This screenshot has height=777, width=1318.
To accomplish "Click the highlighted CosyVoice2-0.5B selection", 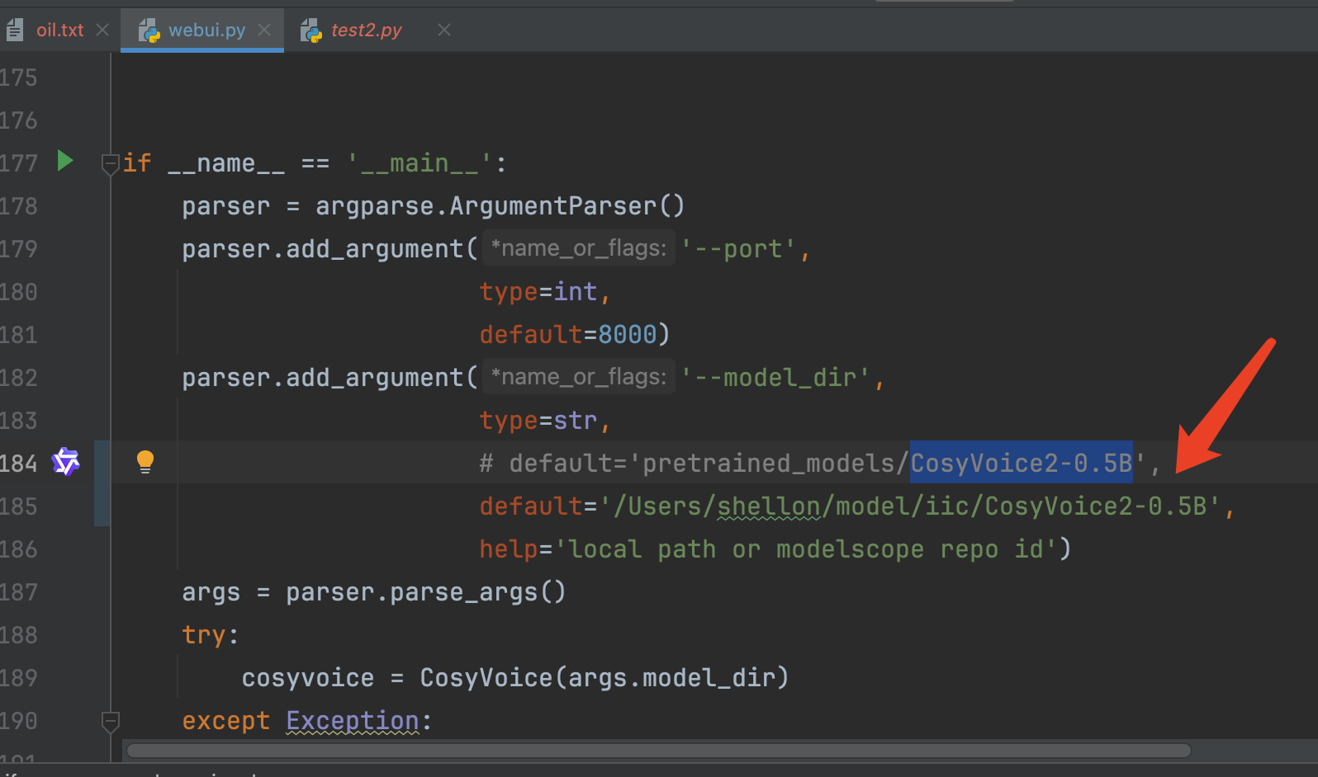I will click(x=1021, y=463).
